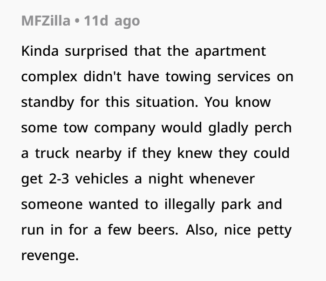Click the word "company" in the comment
Screen dimensions: 326x281
(125, 129)
